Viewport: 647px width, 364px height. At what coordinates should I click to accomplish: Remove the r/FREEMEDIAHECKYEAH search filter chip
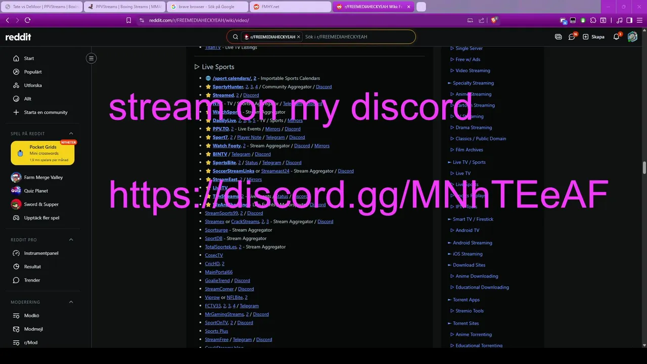tap(298, 37)
